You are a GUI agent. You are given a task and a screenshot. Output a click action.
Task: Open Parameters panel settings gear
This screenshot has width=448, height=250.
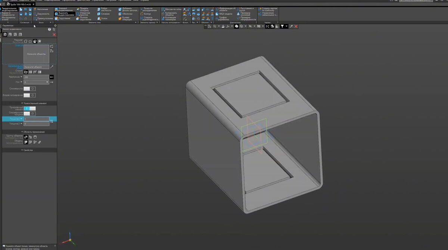tap(55, 25)
